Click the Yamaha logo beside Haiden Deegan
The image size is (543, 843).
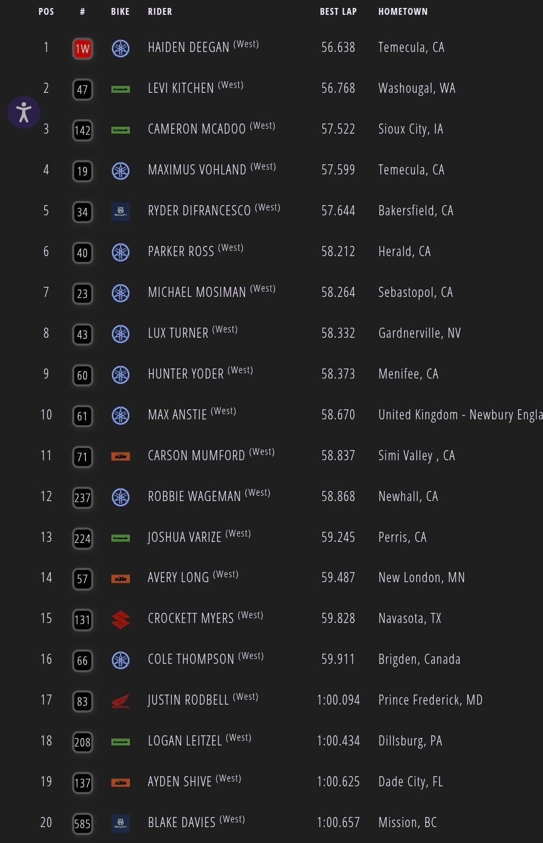click(x=120, y=49)
